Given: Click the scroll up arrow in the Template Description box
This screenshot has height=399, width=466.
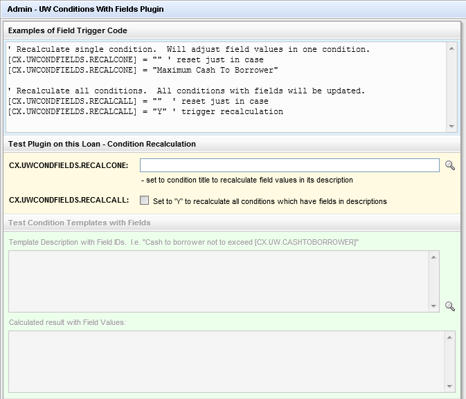Looking at the screenshot, I should coord(434,257).
